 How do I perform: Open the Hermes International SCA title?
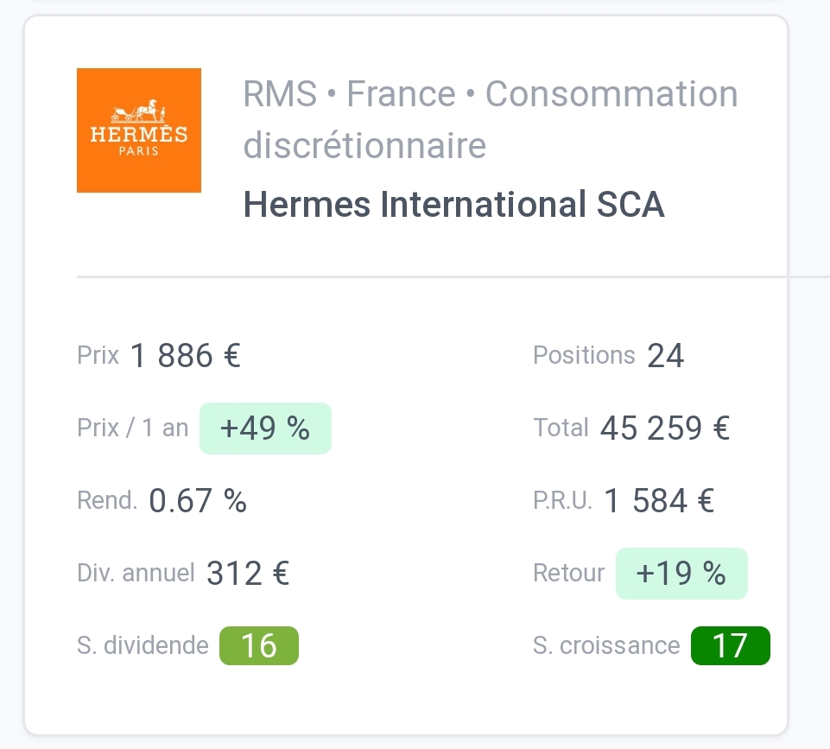tap(453, 205)
